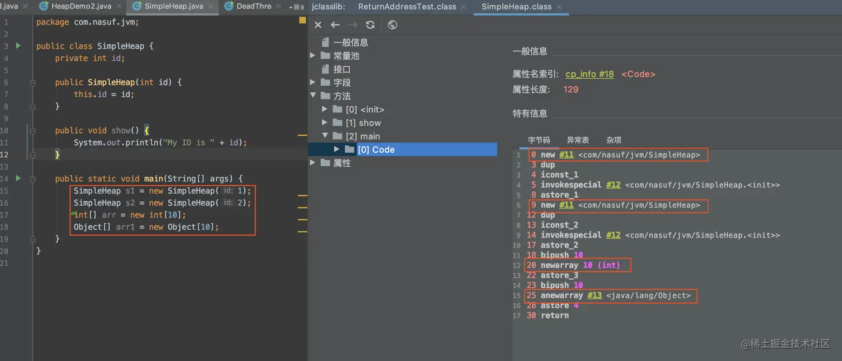Viewport: 842px width, 361px height.
Task: Close the HeapDemo2.java editor tab
Action: [x=119, y=7]
